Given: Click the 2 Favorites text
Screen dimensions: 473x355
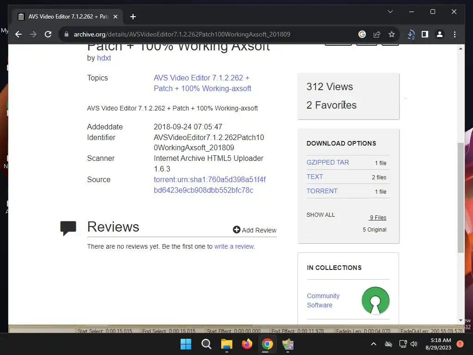Looking at the screenshot, I should (332, 105).
